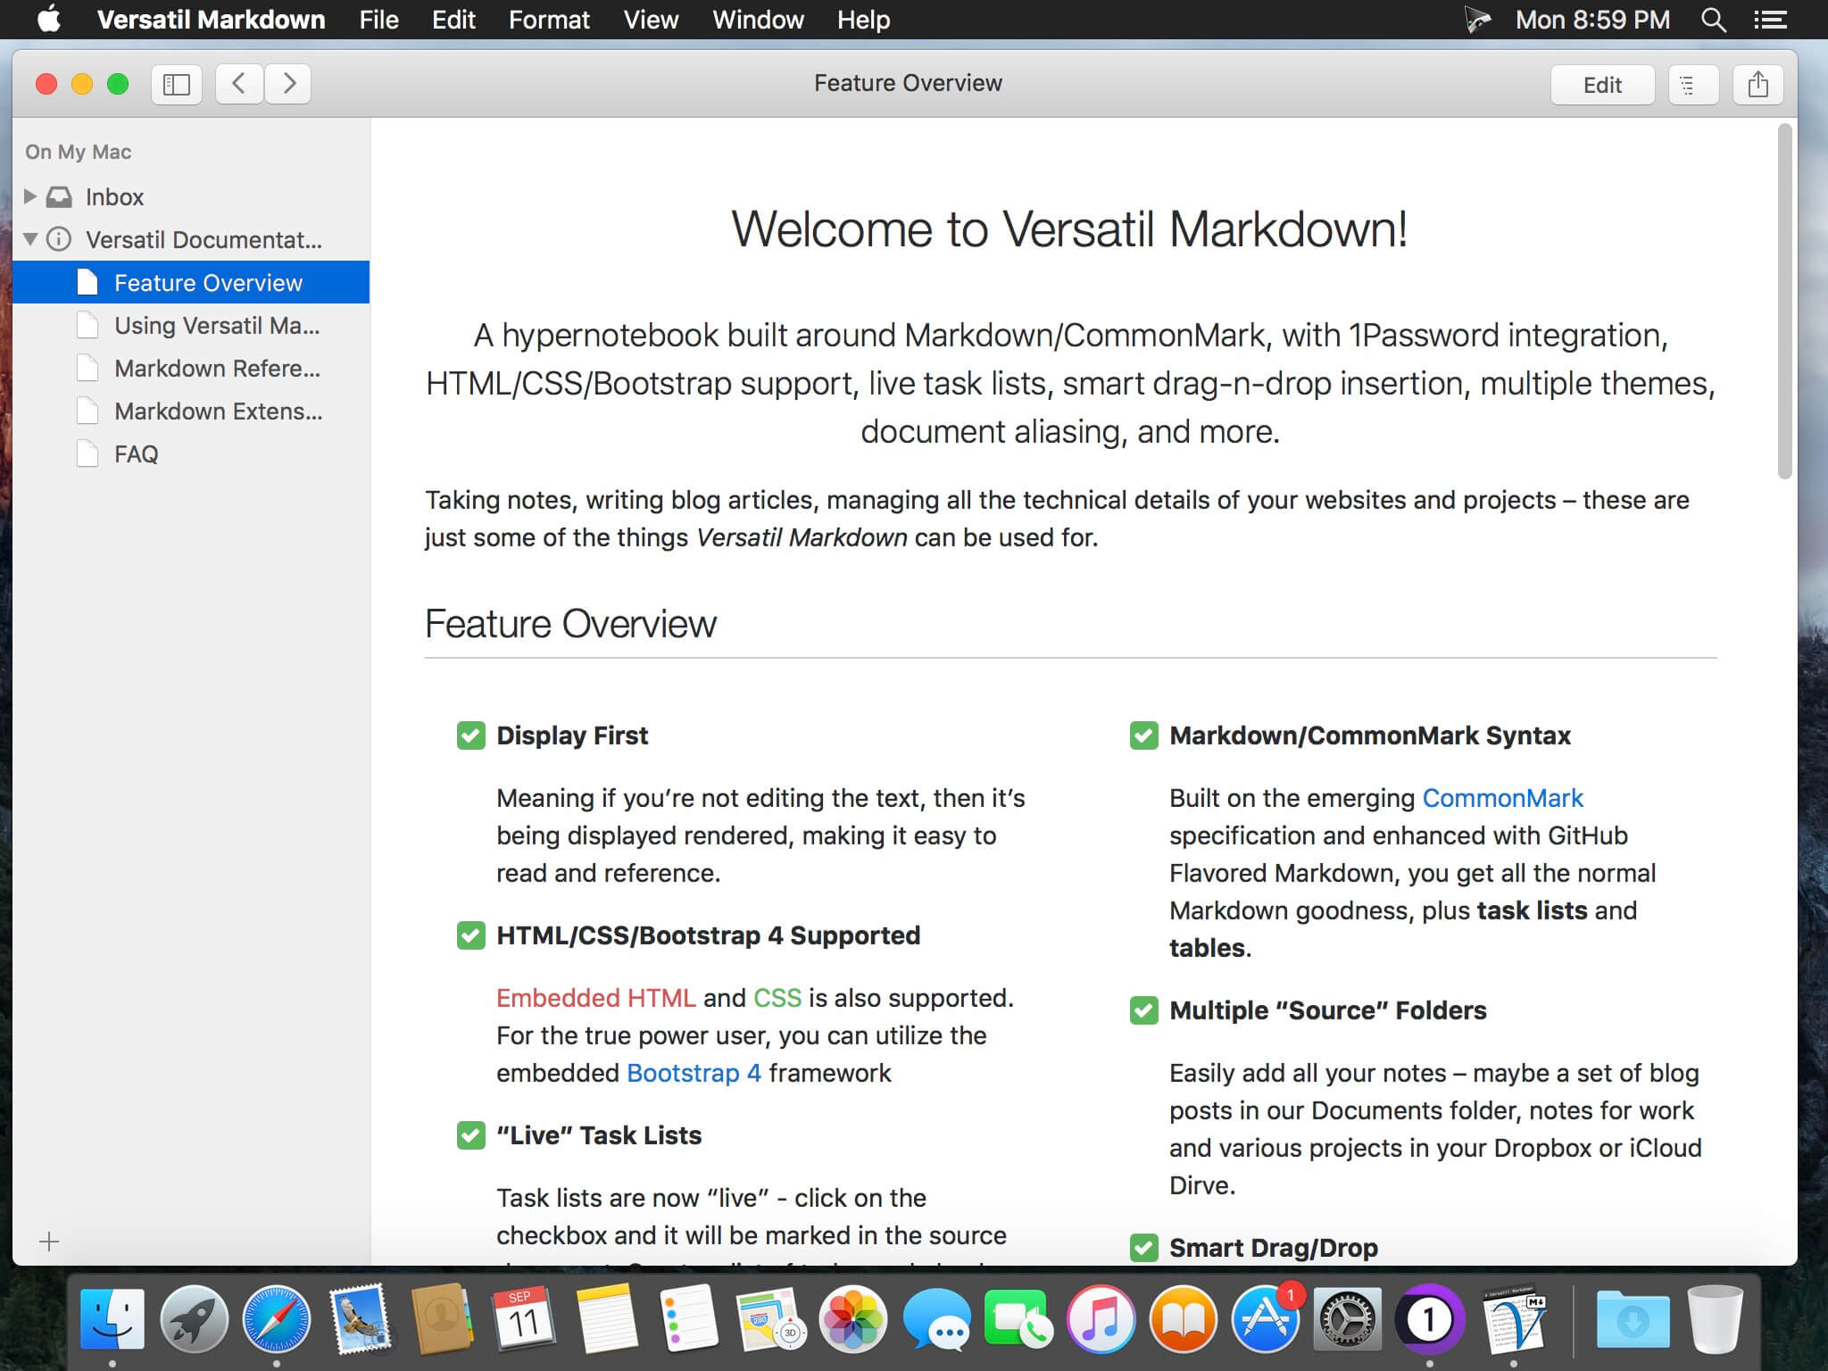Open the 1Password icon in the dock
Screen dimensions: 1828x1371
tap(1429, 1318)
